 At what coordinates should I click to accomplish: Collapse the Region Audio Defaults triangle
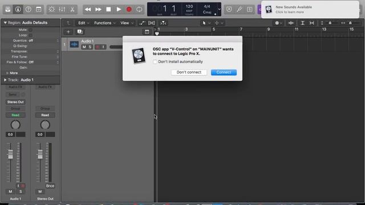pos(5,23)
